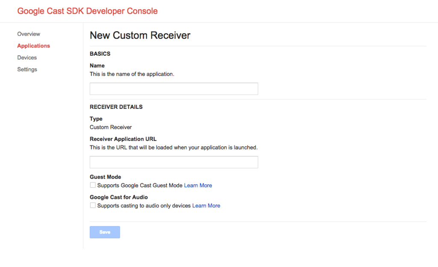Viewport: 438px width, 267px height.
Task: Click the Receiver Application URL label
Action: [123, 139]
